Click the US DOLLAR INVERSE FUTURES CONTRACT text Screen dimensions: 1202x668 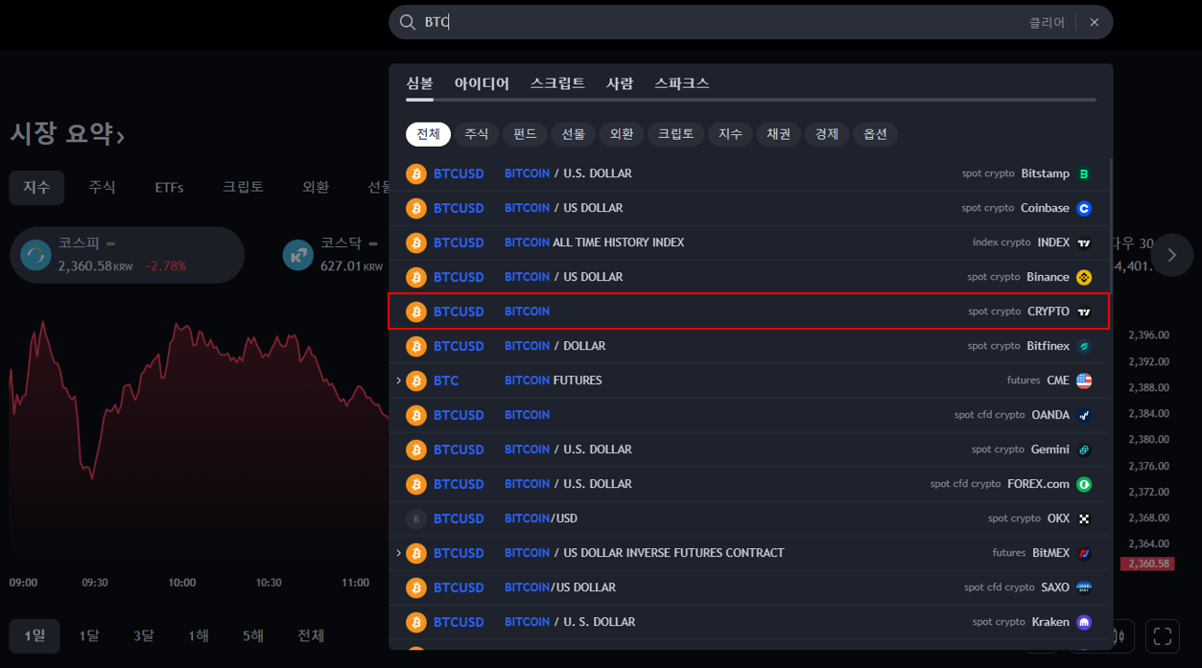pos(673,553)
